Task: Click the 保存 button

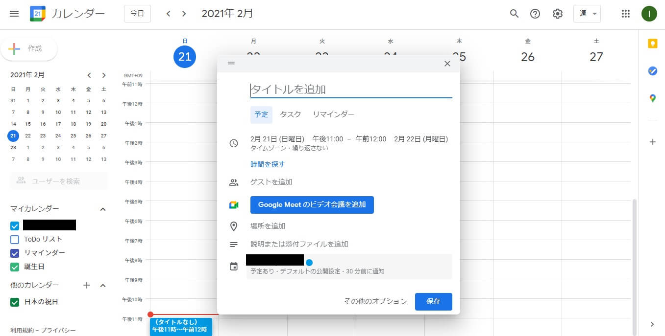Action: point(433,302)
